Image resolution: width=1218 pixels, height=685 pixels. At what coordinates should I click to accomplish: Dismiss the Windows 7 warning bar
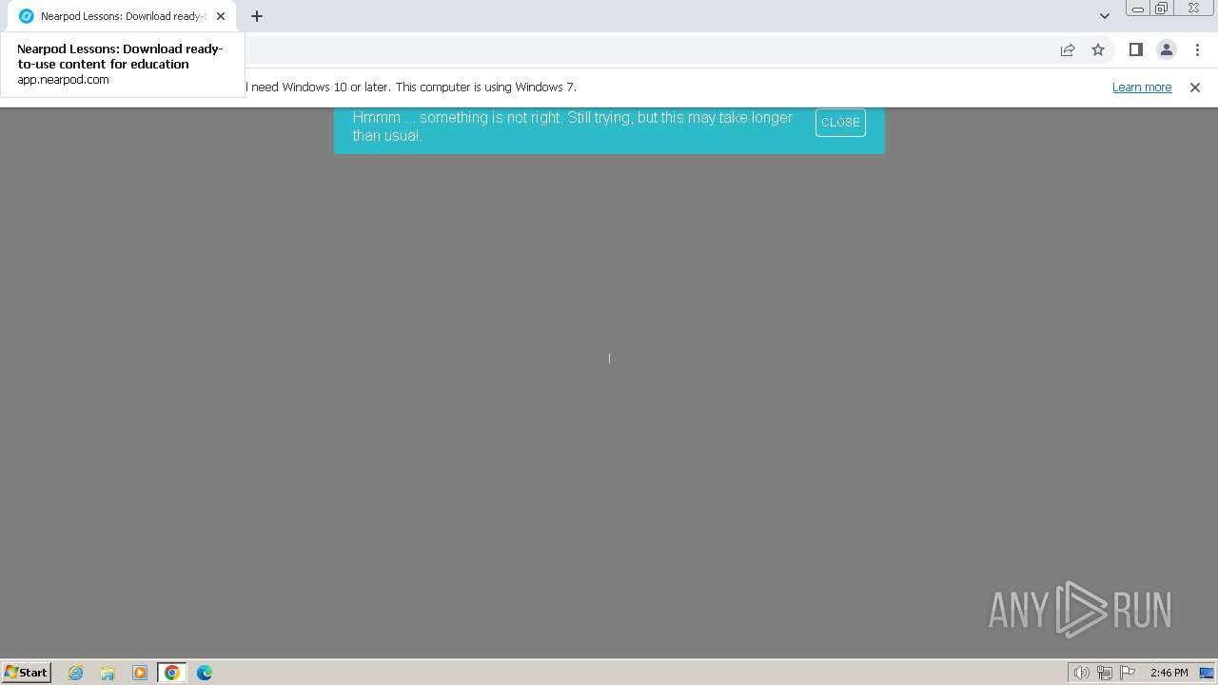pyautogui.click(x=1195, y=87)
